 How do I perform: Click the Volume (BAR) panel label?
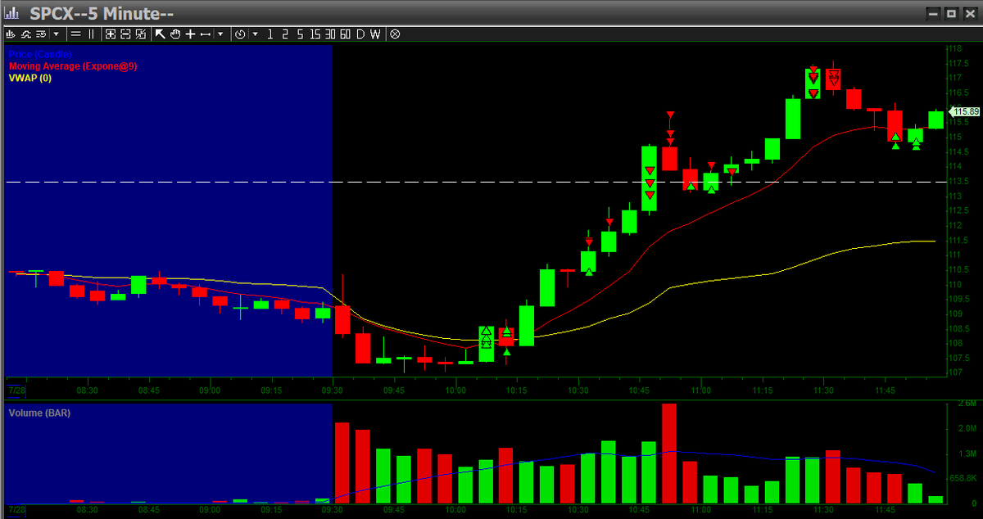[x=39, y=413]
